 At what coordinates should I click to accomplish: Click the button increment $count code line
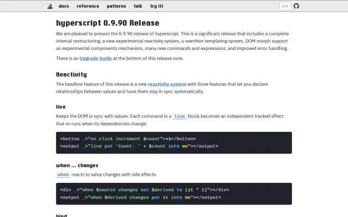tap(128, 139)
